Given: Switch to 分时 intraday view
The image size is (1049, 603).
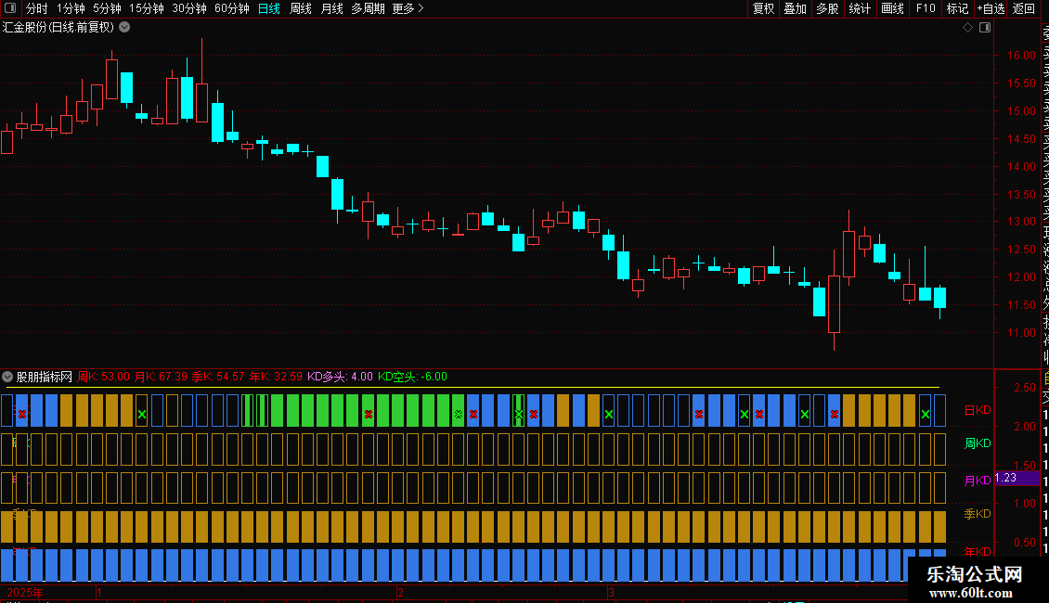Looking at the screenshot, I should [37, 8].
